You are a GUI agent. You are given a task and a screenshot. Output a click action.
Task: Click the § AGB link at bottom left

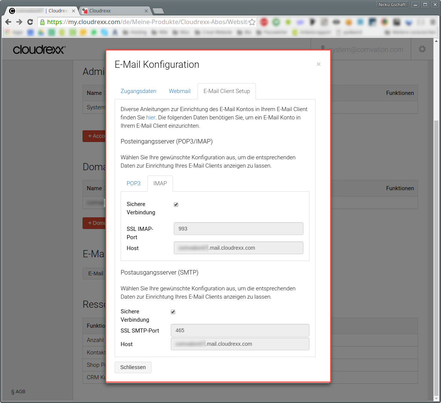click(x=18, y=391)
